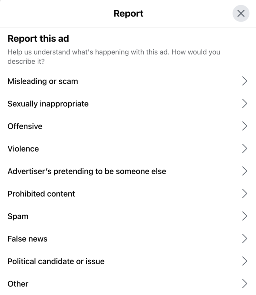Screen dimensions: 256x295
Task: Pick Violence as the report reason
Action: (x=23, y=149)
